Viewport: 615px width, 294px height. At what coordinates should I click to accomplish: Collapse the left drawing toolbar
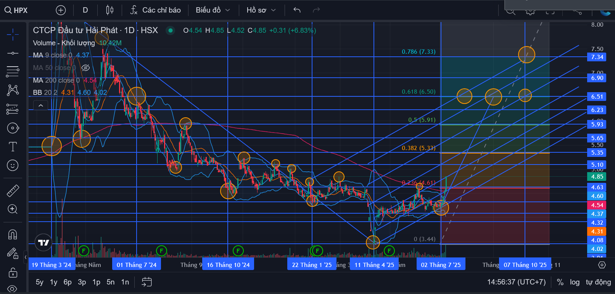tap(26, 257)
